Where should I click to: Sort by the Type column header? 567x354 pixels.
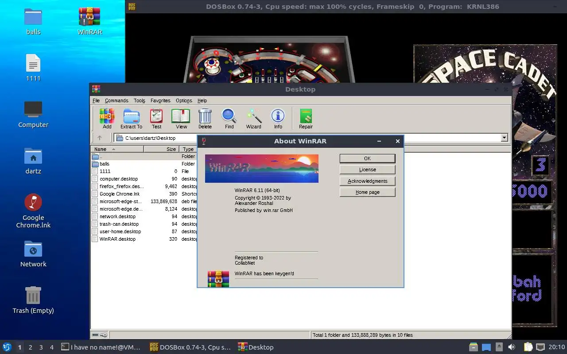pos(189,149)
